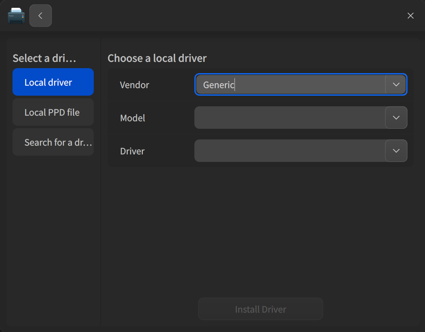The height and width of the screenshot is (332, 425).
Task: Click the 'Choose a local driver' heading
Action: tap(157, 58)
